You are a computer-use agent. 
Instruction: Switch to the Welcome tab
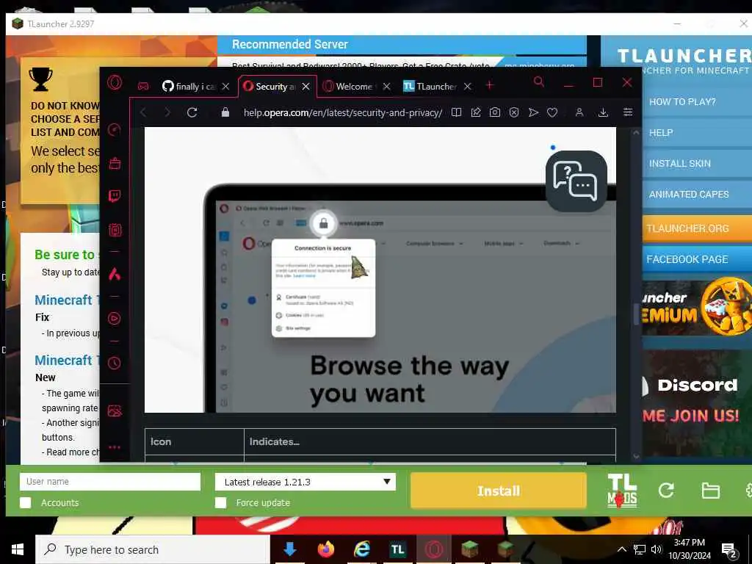[x=349, y=87]
